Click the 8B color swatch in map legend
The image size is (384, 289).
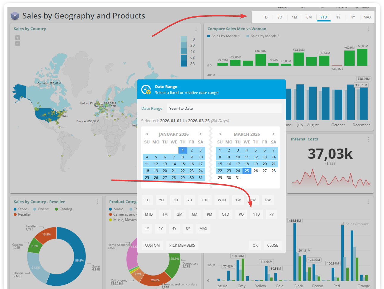coord(184,64)
